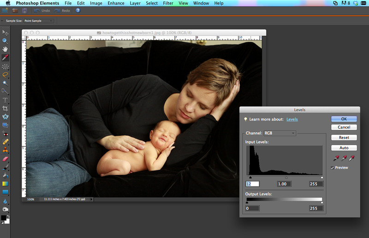The width and height of the screenshot is (369, 238).
Task: Open the Apple menu
Action: click(8, 3)
